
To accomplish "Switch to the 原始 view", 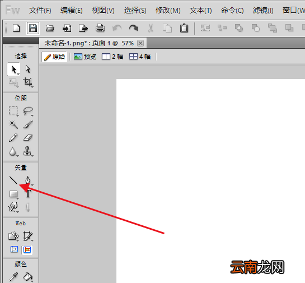I will [x=54, y=57].
